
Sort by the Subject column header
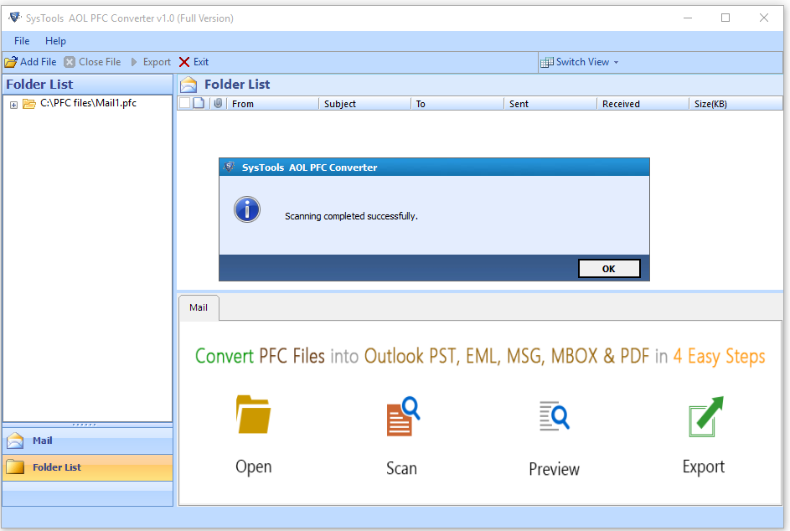364,104
